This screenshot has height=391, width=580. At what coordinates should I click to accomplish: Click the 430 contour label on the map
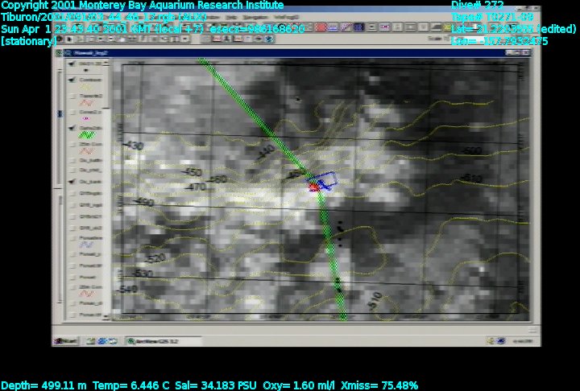133,146
